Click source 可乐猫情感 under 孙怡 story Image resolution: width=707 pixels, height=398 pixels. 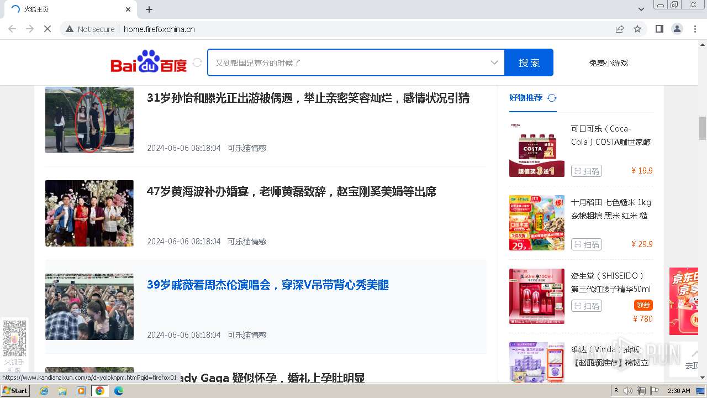(247, 148)
